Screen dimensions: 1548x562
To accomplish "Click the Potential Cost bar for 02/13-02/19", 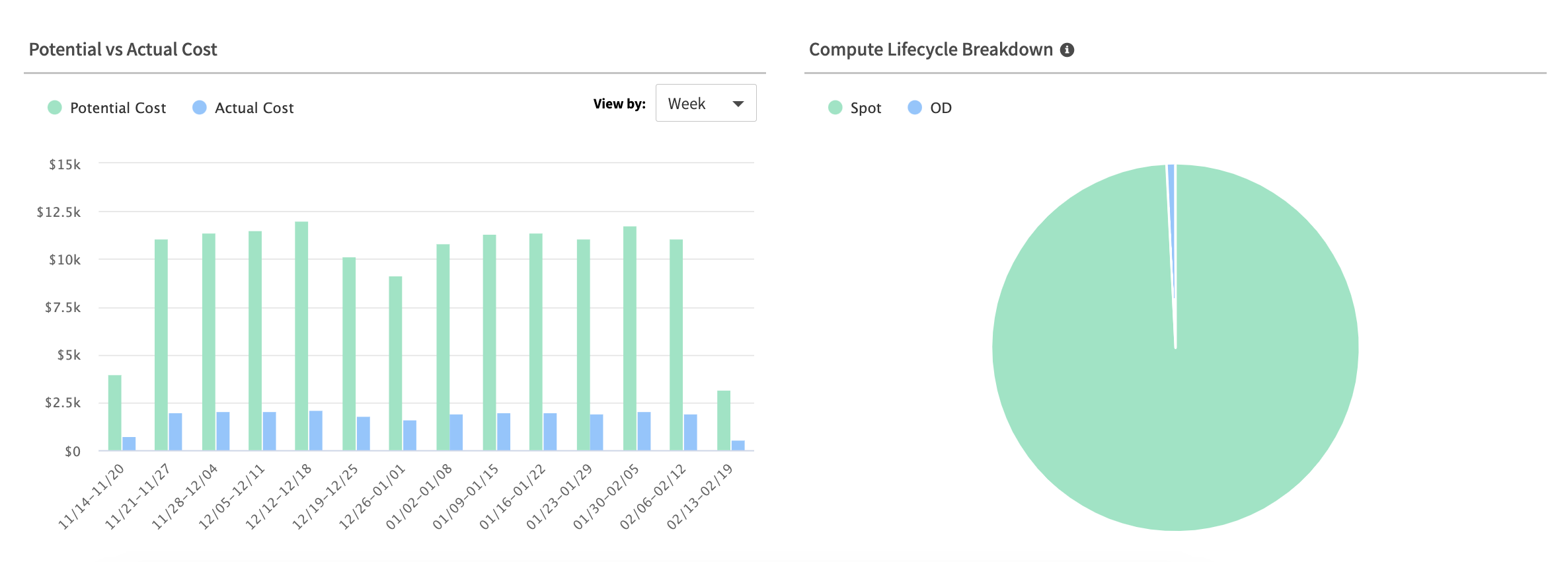I will (724, 421).
